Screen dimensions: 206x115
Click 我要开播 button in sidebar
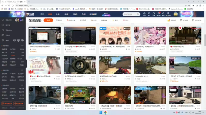pyautogui.click(x=19, y=103)
